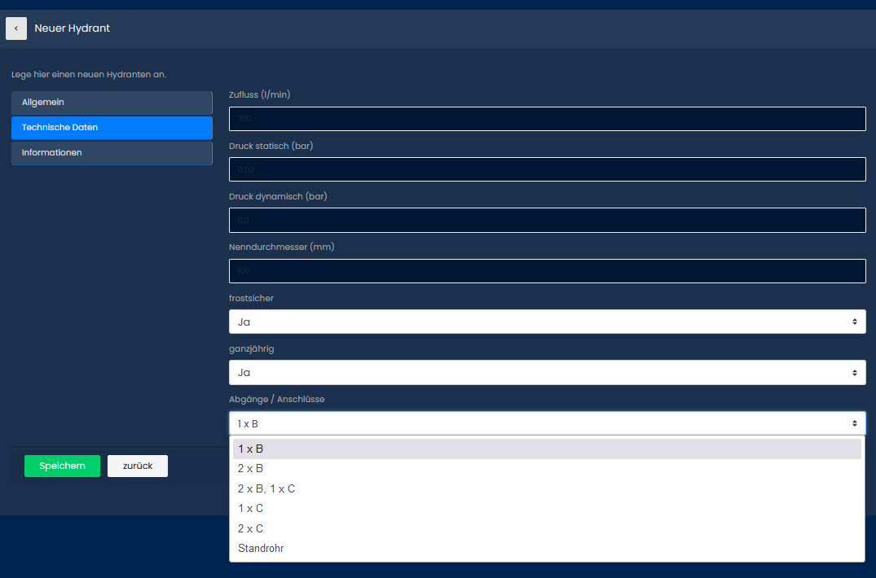Open the Informationen tab
The height and width of the screenshot is (578, 876).
point(112,153)
